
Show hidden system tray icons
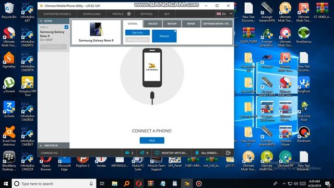coord(284,183)
